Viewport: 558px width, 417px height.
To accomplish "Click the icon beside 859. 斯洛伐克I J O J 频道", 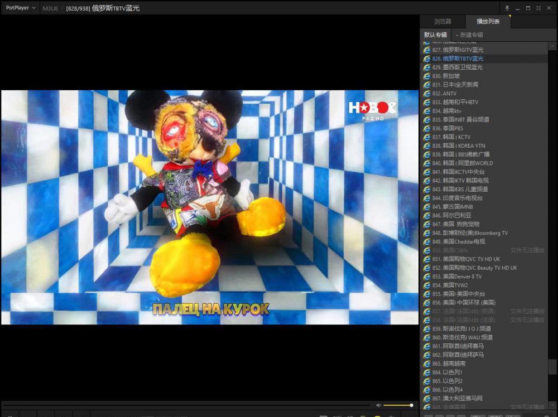I will point(427,328).
